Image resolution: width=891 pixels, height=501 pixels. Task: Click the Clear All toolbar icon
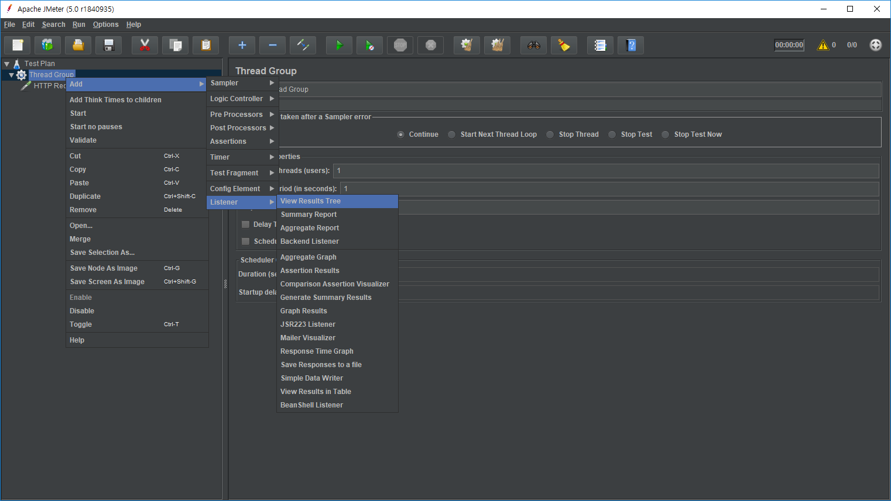tap(498, 45)
